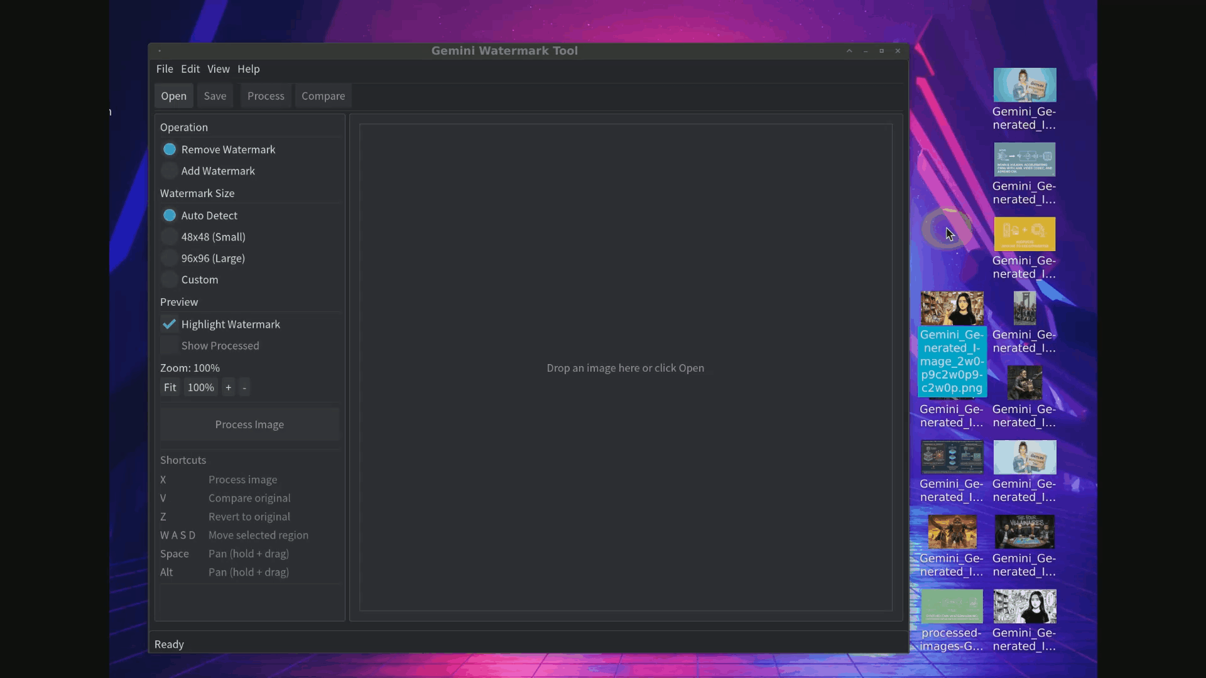Open the manga-style portrait image at bottom right
1206x678 pixels.
pyautogui.click(x=1024, y=606)
